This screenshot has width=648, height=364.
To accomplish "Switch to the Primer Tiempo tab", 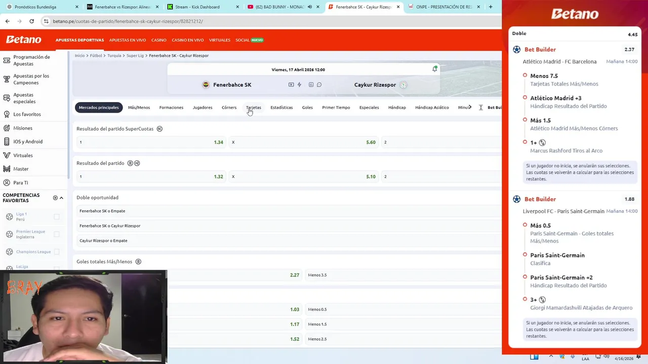I will pyautogui.click(x=336, y=108).
